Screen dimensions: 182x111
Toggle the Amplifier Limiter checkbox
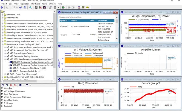point(2,100)
